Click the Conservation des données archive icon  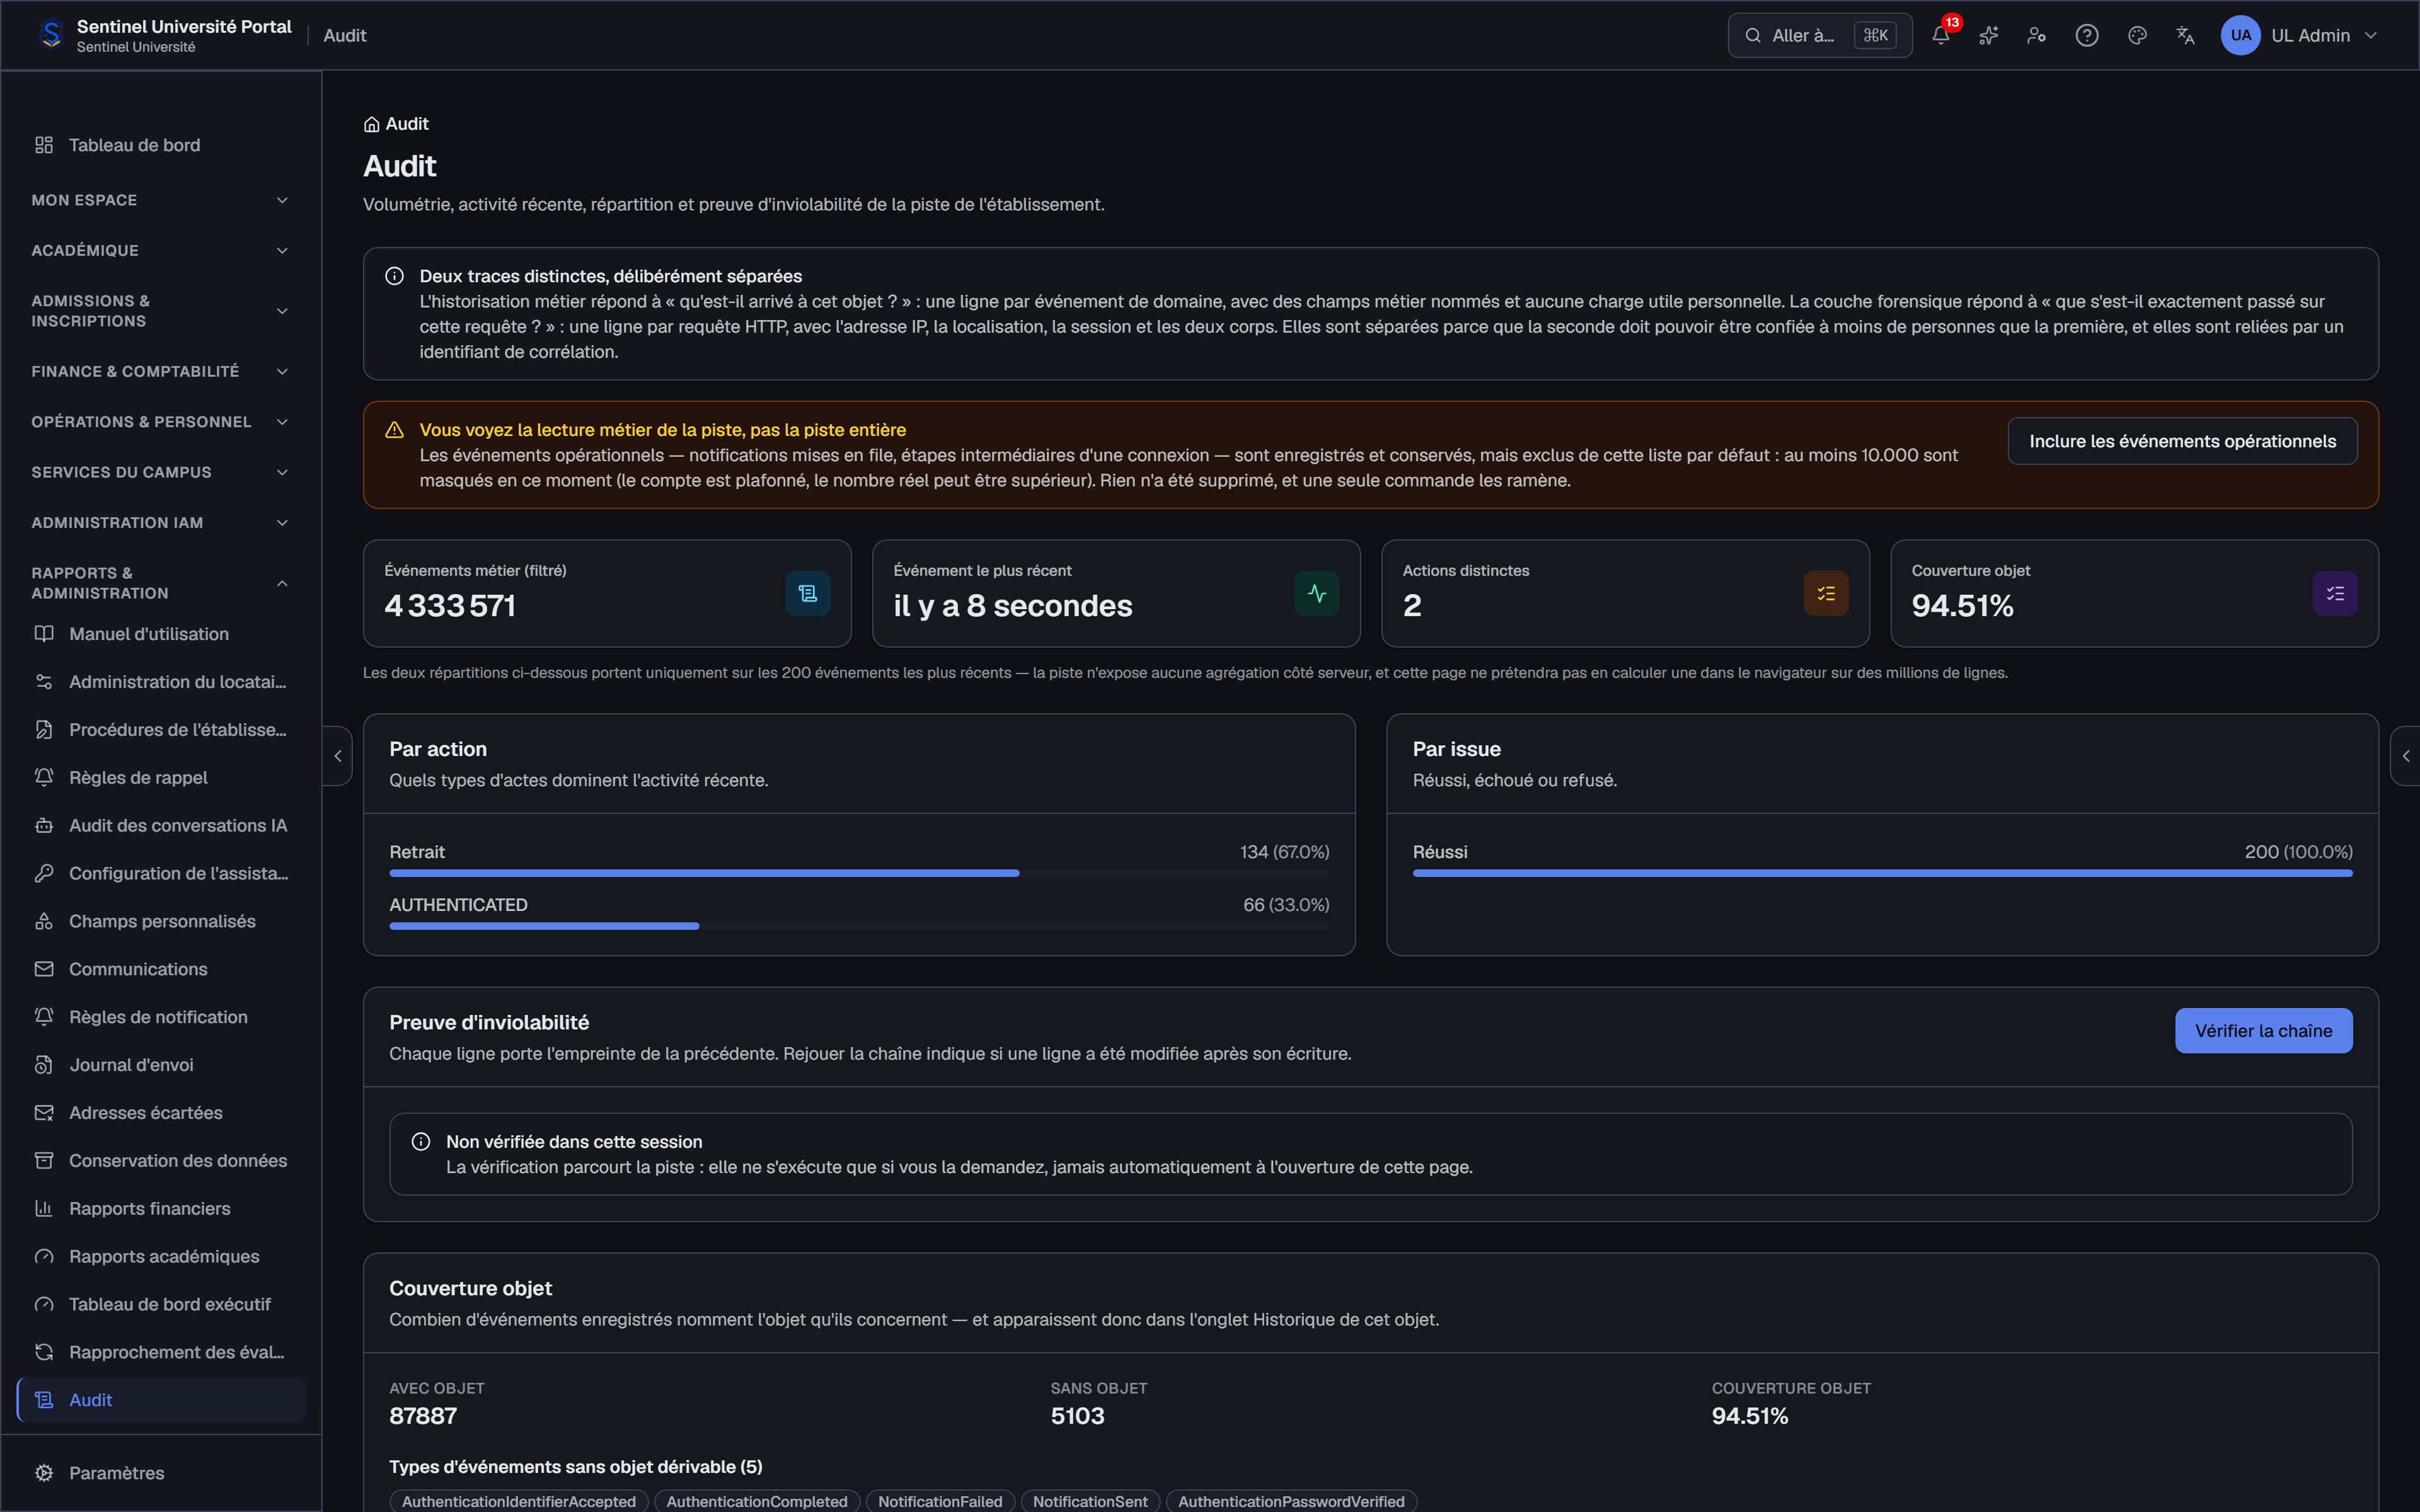tap(44, 1161)
